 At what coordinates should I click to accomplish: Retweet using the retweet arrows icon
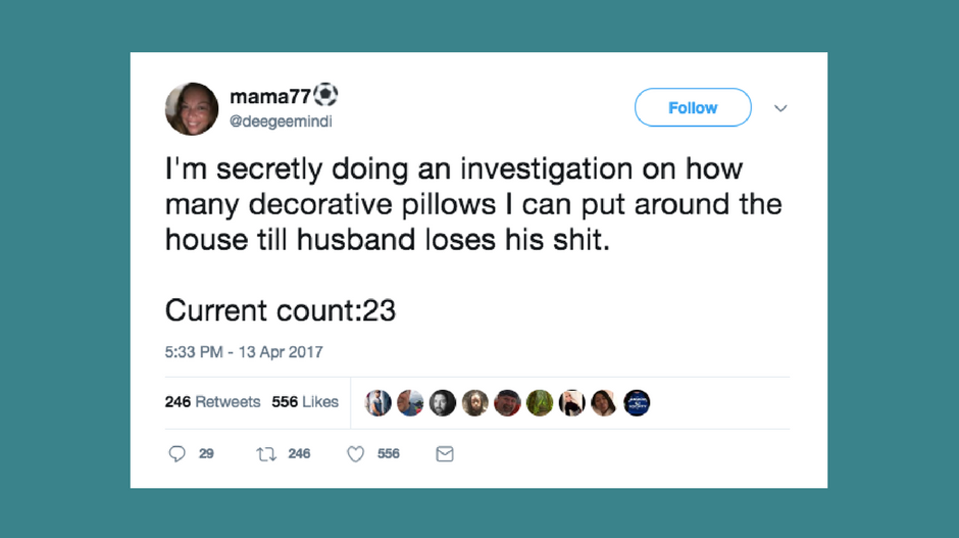click(266, 454)
